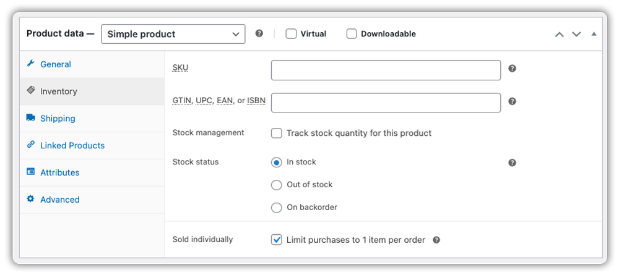Click the SKU field help icon
This screenshot has height=275, width=619.
coord(512,69)
